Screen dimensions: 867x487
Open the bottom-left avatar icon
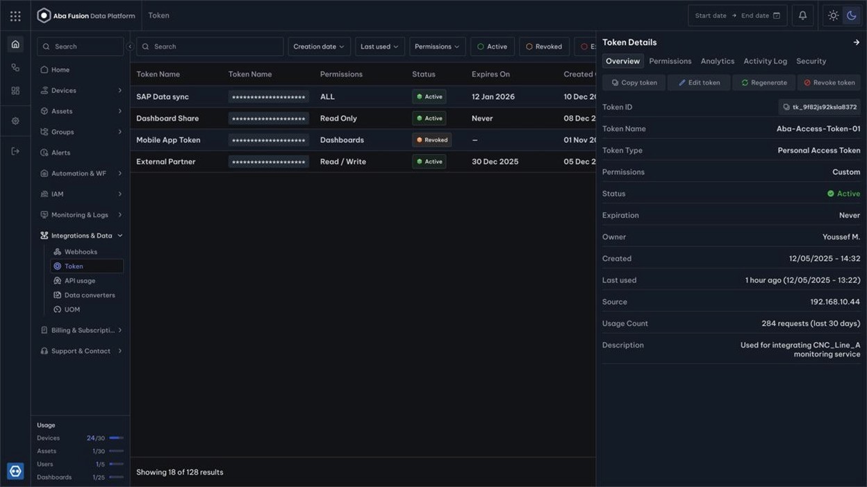tap(15, 471)
